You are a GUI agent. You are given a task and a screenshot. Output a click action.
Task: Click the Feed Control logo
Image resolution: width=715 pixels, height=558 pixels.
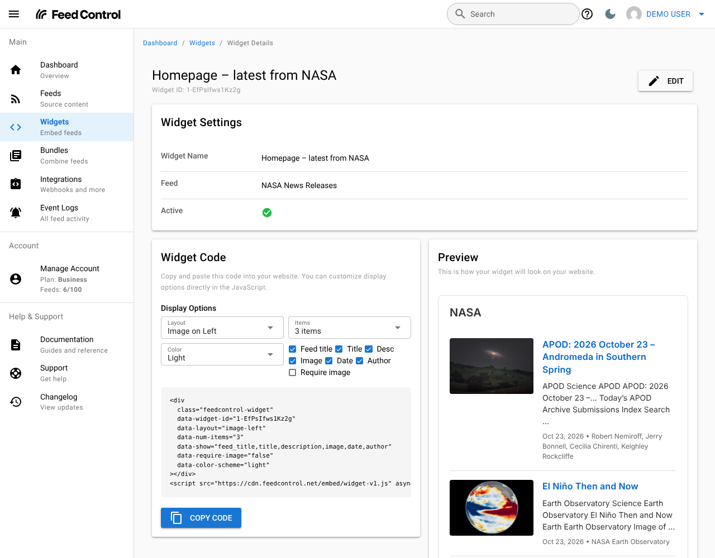click(78, 15)
